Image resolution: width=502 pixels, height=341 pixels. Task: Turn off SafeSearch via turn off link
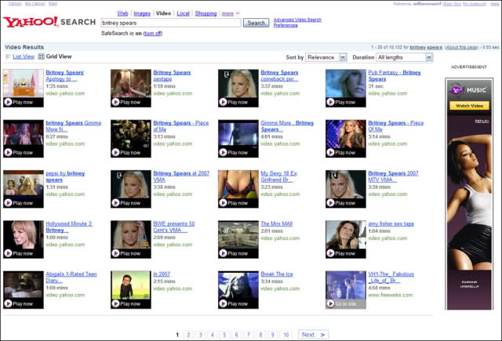pyautogui.click(x=153, y=33)
